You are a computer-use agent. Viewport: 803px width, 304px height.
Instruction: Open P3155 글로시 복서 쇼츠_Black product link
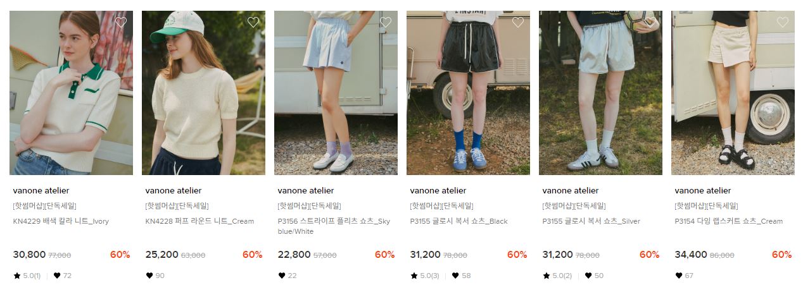458,221
